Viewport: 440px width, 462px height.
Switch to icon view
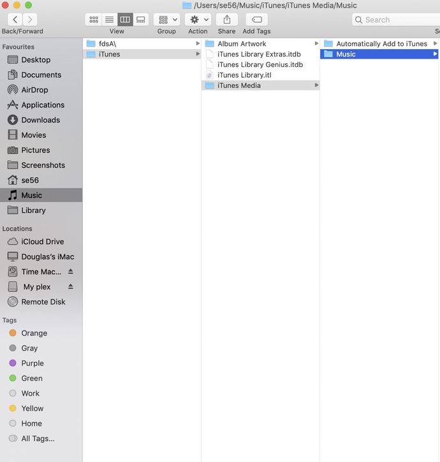94,20
